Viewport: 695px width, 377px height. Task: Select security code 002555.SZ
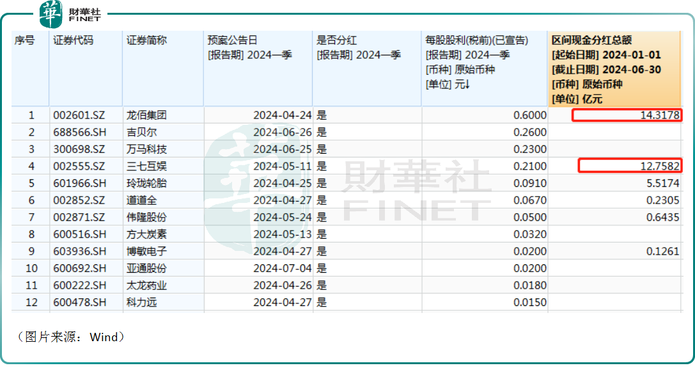[79, 166]
